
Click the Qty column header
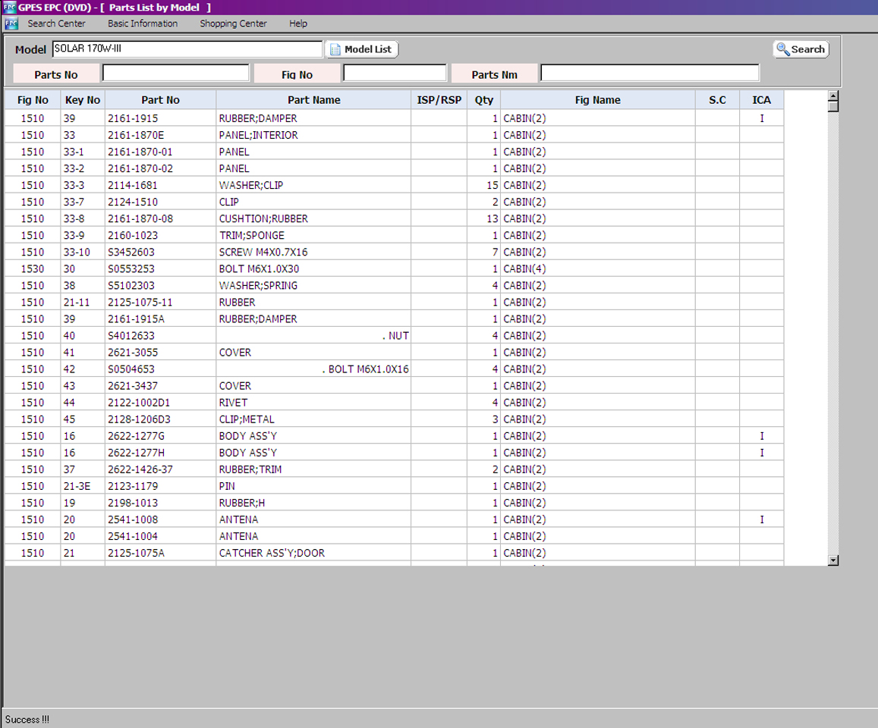click(x=483, y=100)
